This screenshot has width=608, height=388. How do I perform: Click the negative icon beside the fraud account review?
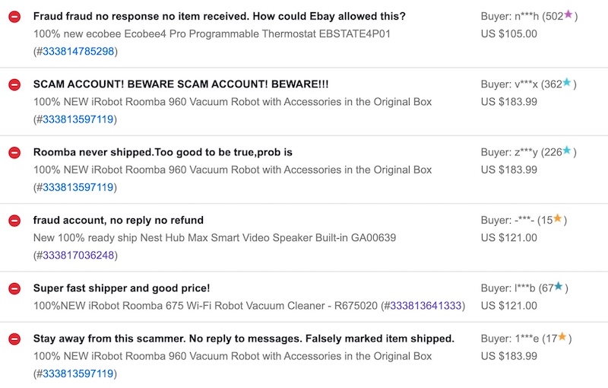click(14, 221)
